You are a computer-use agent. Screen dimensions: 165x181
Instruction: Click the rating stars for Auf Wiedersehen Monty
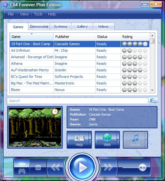pyautogui.click(x=135, y=70)
